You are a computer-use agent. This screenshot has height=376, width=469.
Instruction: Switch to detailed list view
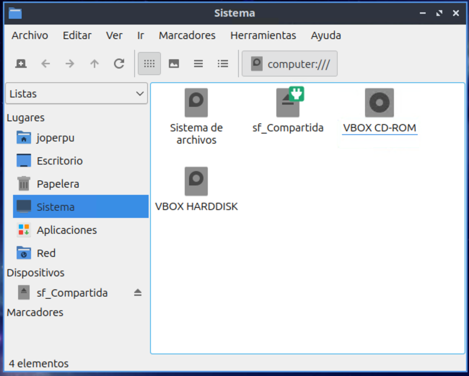(223, 64)
